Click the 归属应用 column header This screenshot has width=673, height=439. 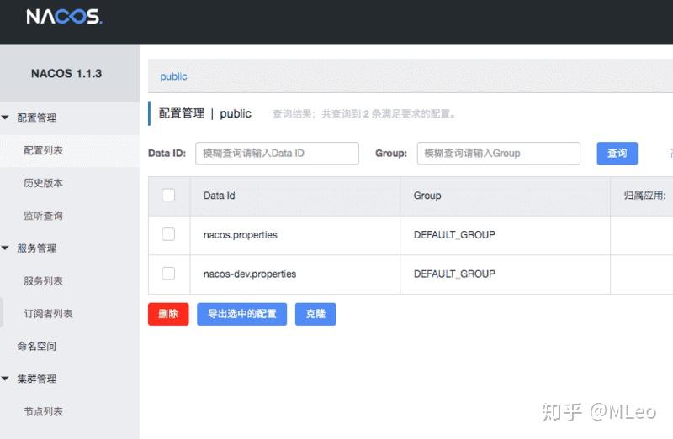[644, 196]
